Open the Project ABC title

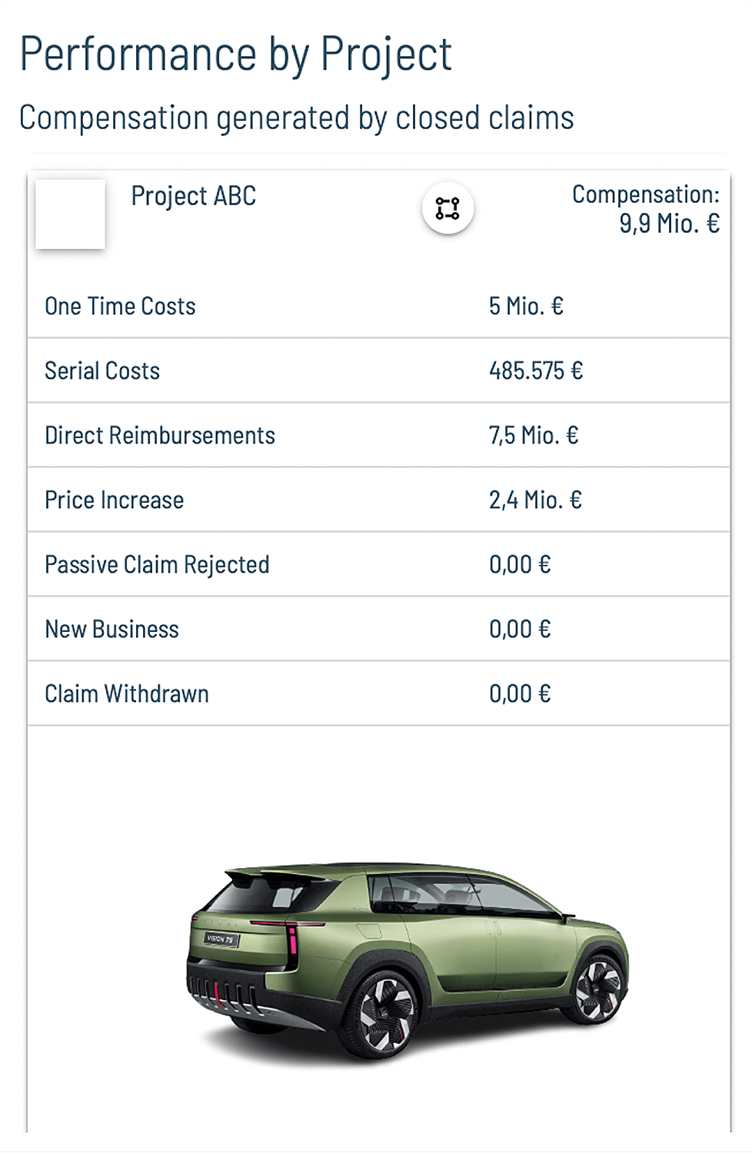(x=193, y=196)
